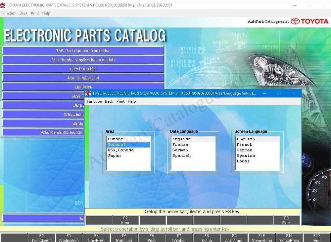Select Japan from the Area list
The image size is (331, 242).
(x=114, y=156)
